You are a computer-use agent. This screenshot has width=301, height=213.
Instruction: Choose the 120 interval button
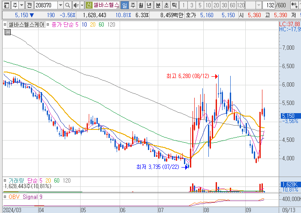coord(241,5)
